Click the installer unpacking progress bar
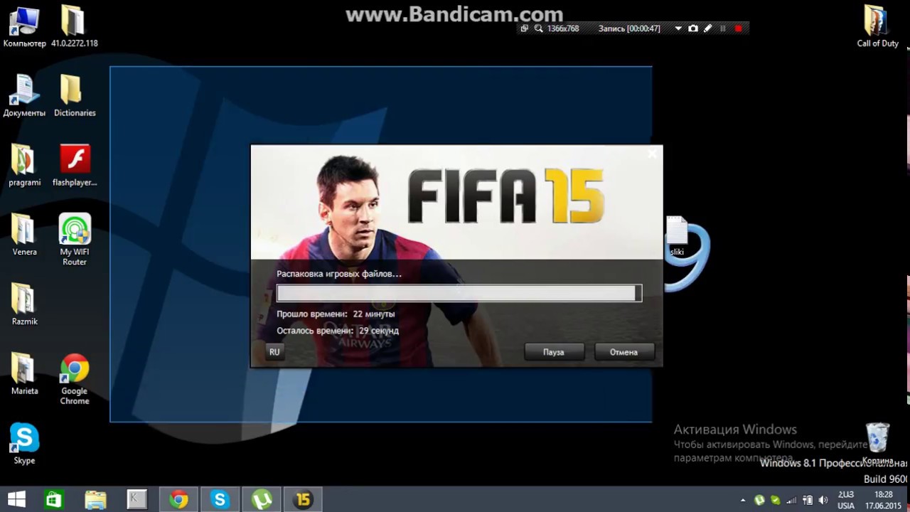 point(459,293)
